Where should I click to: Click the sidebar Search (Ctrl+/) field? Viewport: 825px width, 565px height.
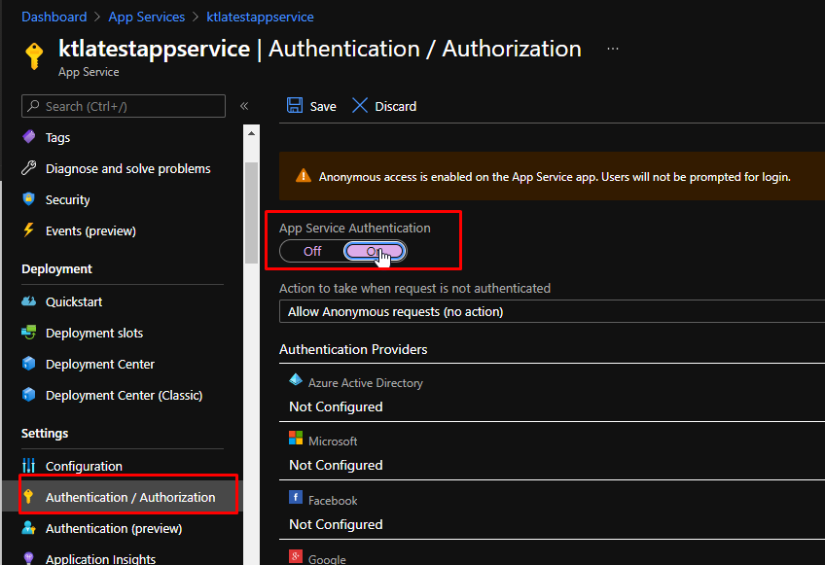pos(124,106)
